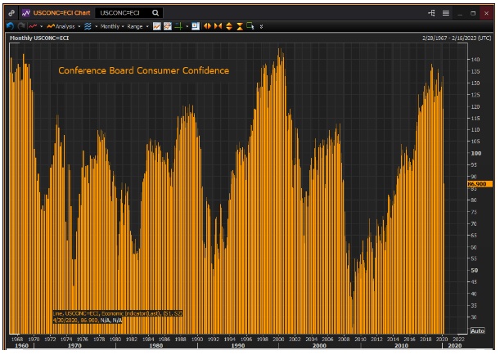This screenshot has height=355, width=500.
Task: Click the red line chart type icon
Action: click(x=33, y=26)
